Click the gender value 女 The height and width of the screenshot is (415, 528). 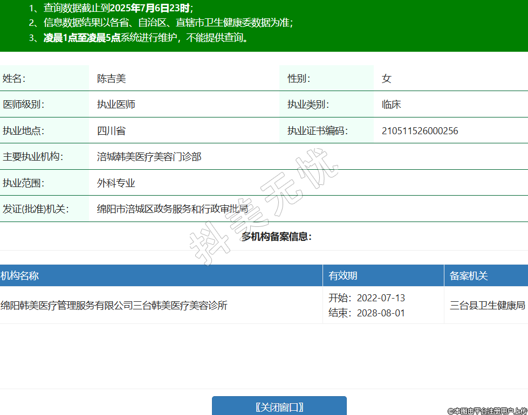[386, 79]
